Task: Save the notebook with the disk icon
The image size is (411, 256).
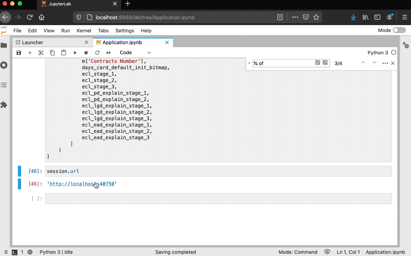Action: (x=19, y=53)
